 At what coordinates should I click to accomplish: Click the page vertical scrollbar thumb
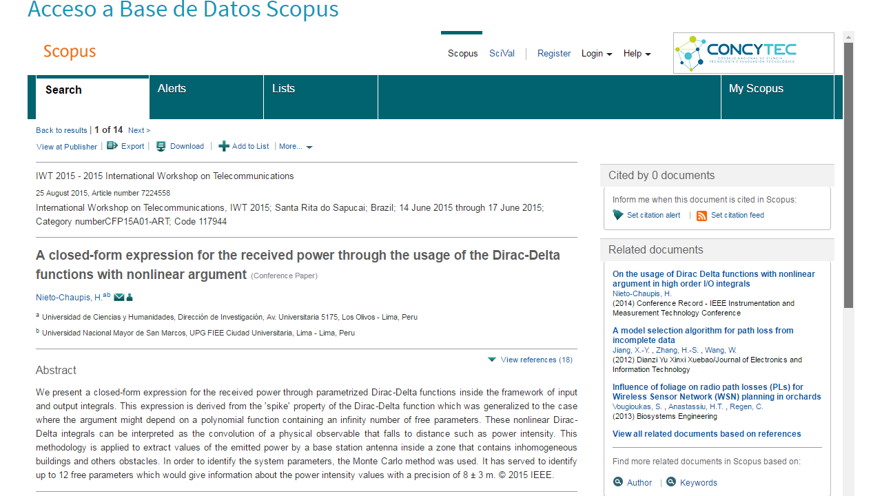848,175
